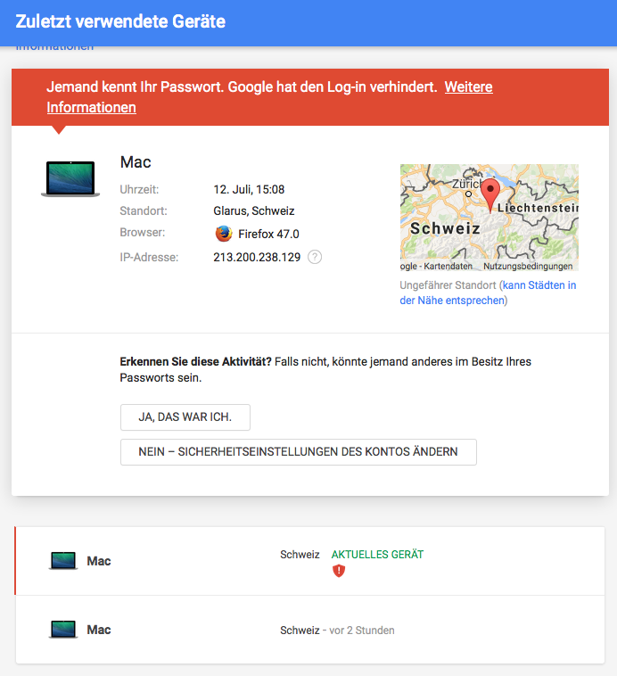Click the Firefox browser icon
The height and width of the screenshot is (676, 617).
pos(223,234)
